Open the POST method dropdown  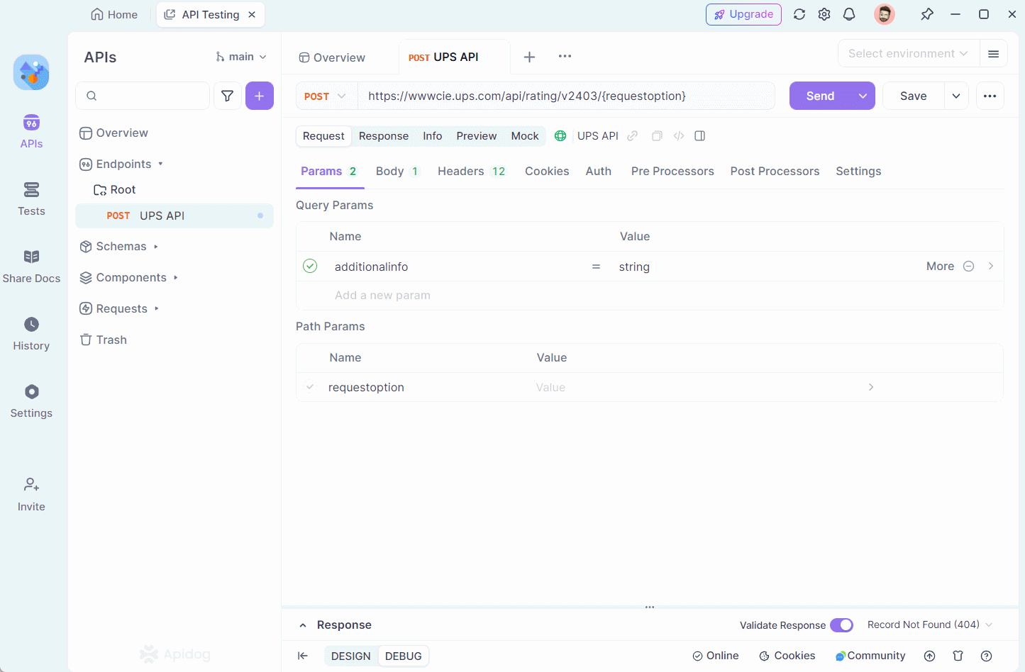pos(326,96)
